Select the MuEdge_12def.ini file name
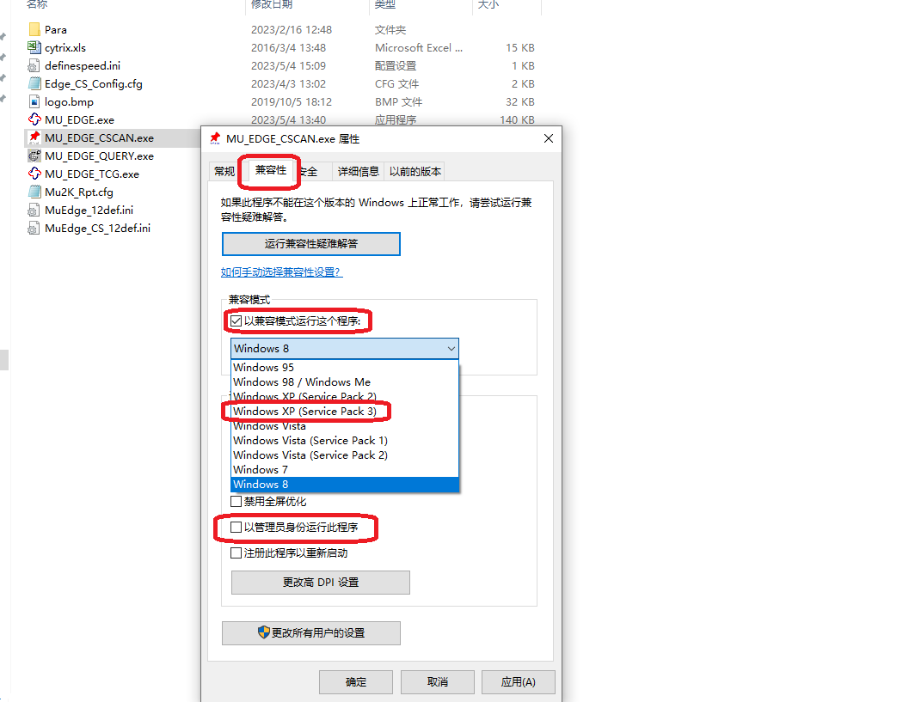Viewport: 909px width, 702px height. [89, 211]
